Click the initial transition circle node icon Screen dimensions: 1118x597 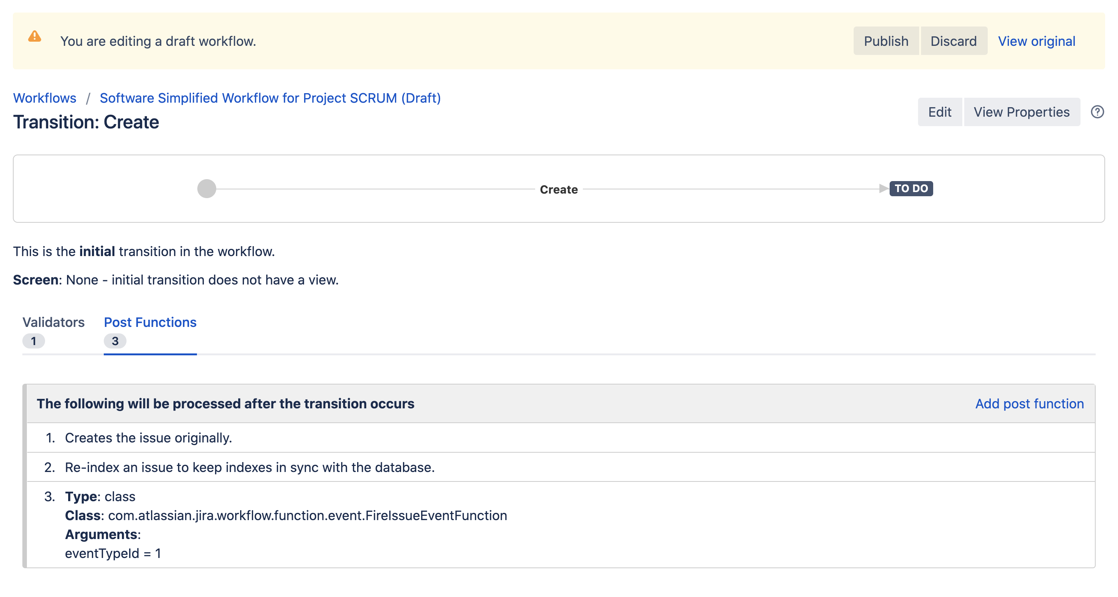click(206, 189)
